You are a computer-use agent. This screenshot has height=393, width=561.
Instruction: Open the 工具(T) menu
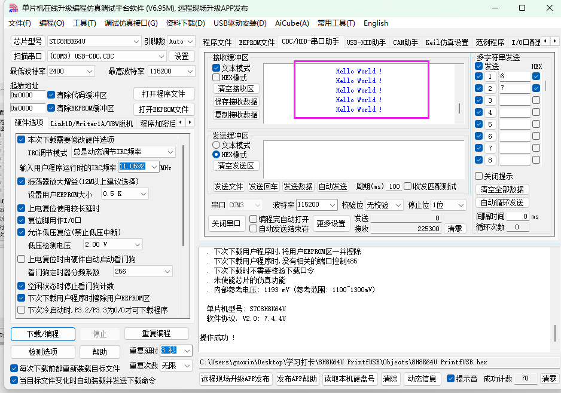pos(84,23)
